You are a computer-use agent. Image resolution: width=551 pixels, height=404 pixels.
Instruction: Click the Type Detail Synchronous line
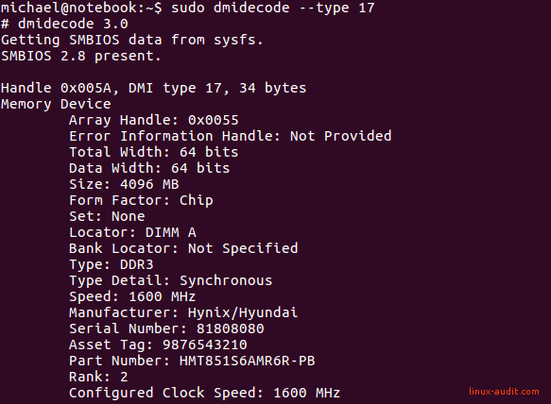tap(171, 280)
